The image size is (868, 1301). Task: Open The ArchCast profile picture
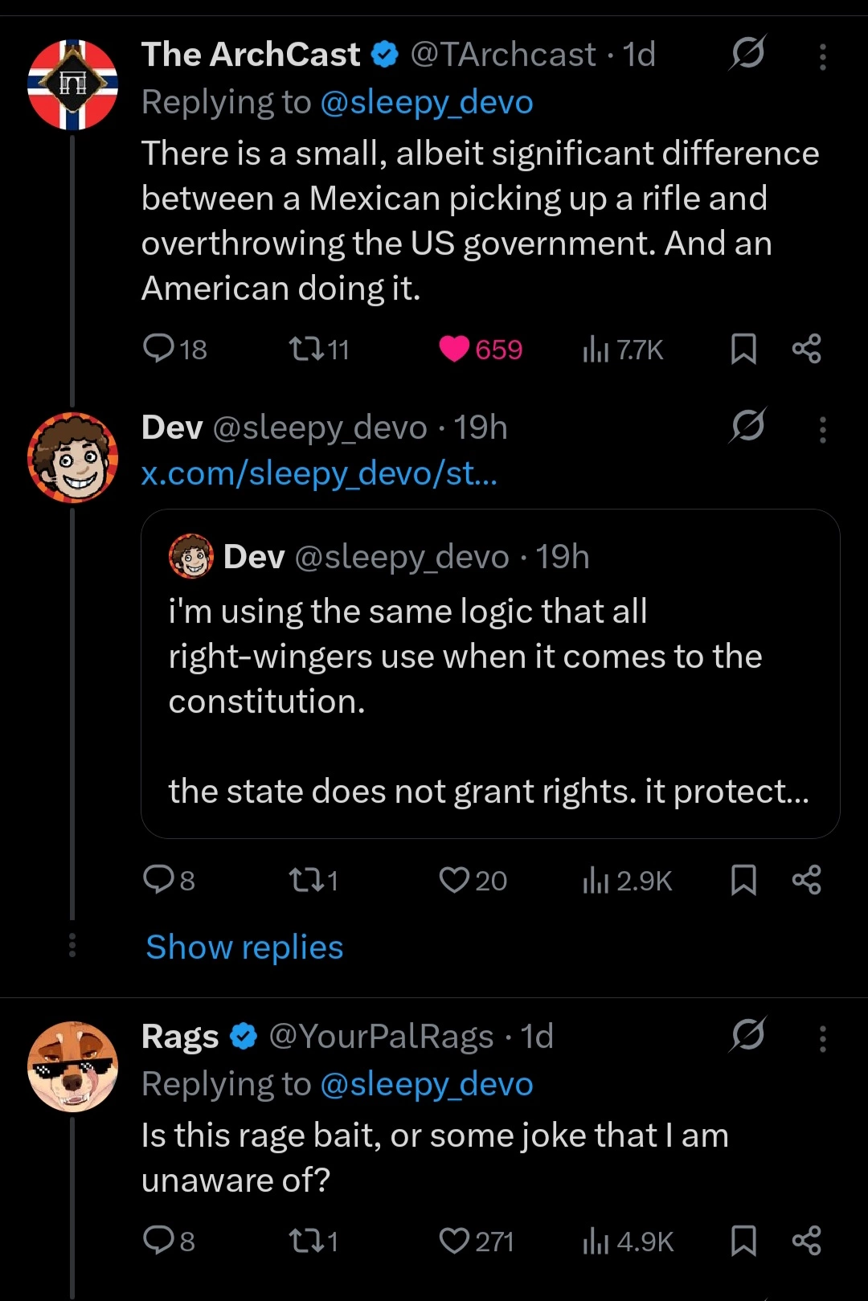[x=72, y=84]
